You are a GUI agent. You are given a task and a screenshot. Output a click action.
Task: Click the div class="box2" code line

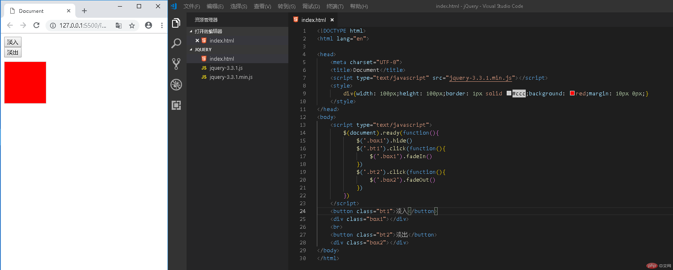[x=369, y=242]
